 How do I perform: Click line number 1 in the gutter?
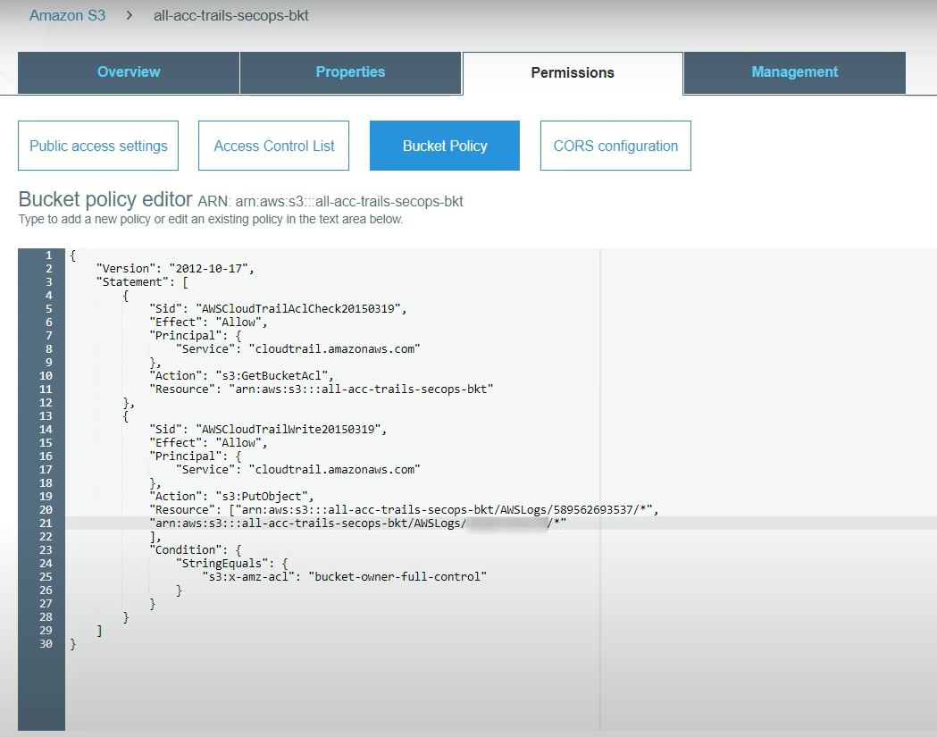coord(48,255)
